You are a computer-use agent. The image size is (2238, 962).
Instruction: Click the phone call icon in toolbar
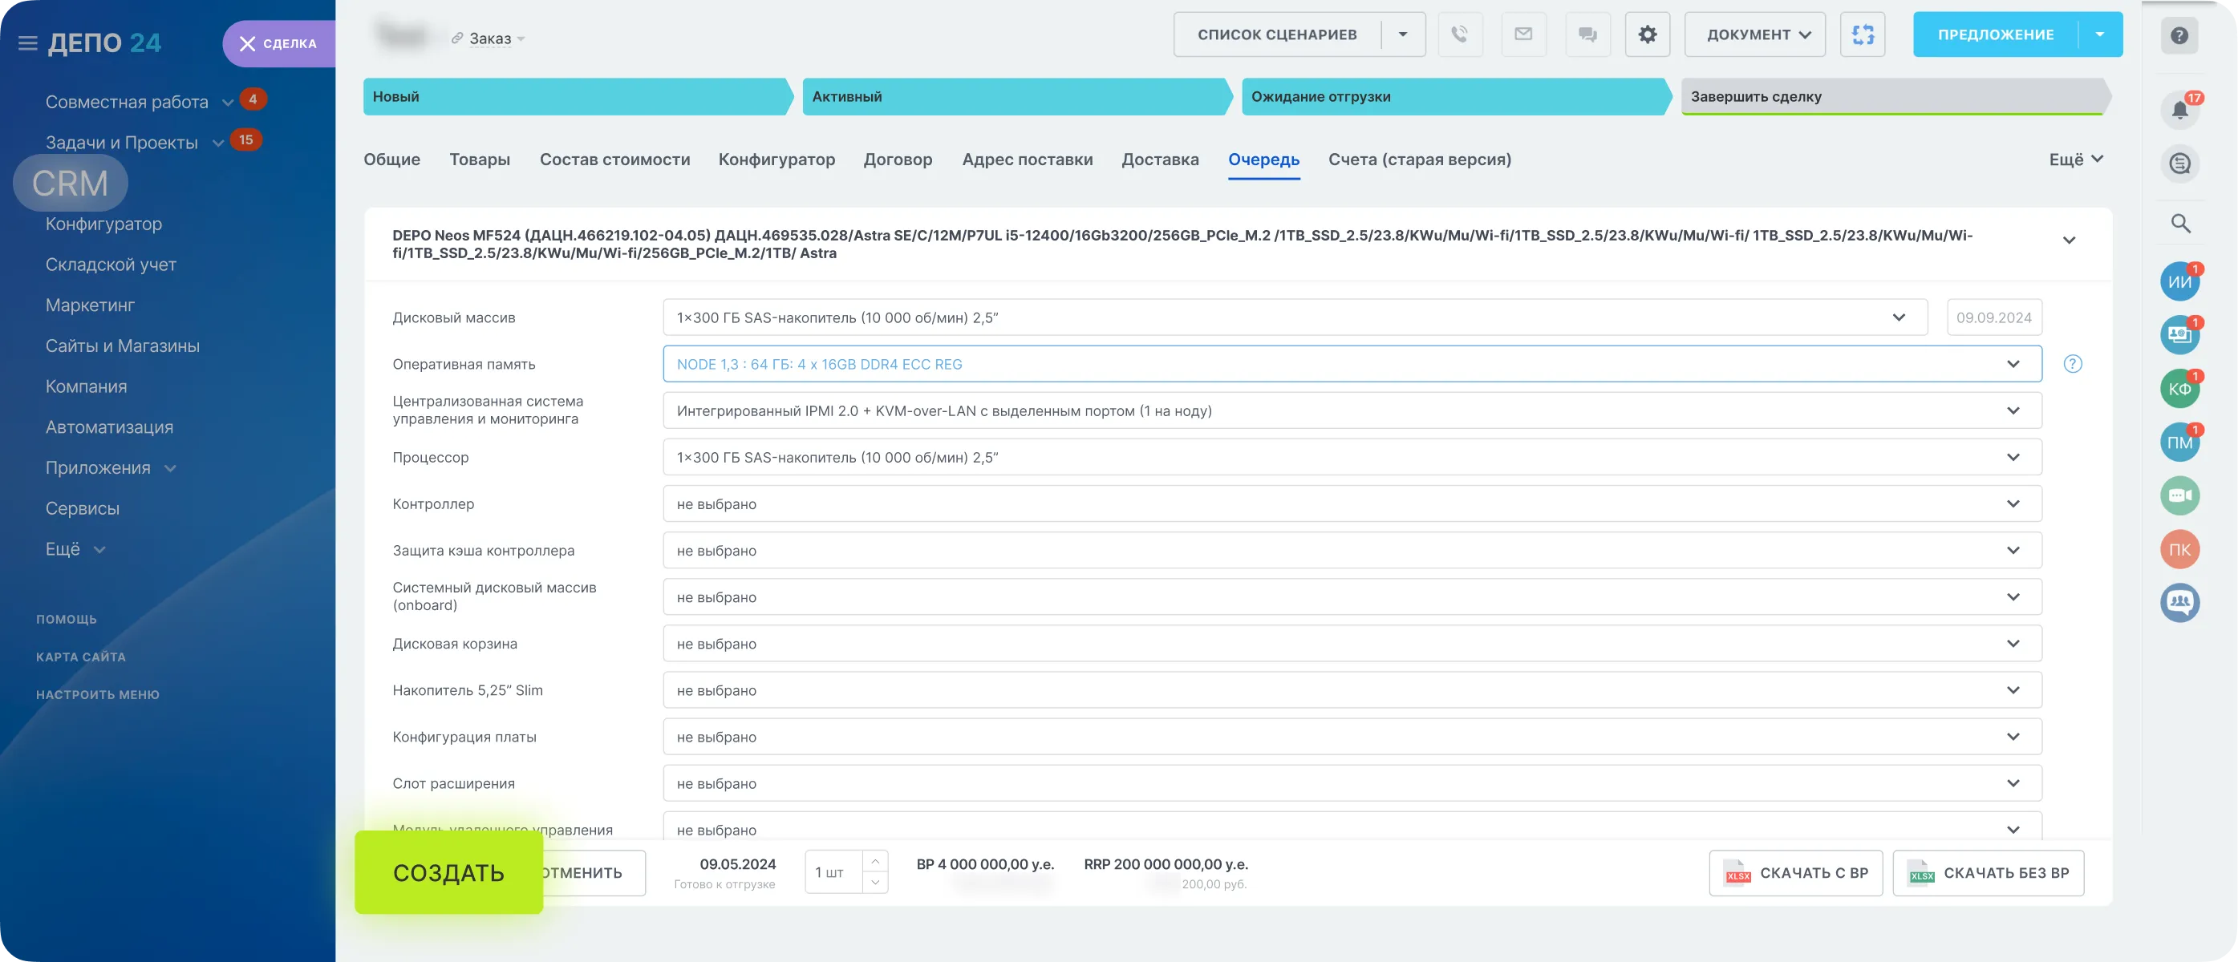tap(1460, 34)
